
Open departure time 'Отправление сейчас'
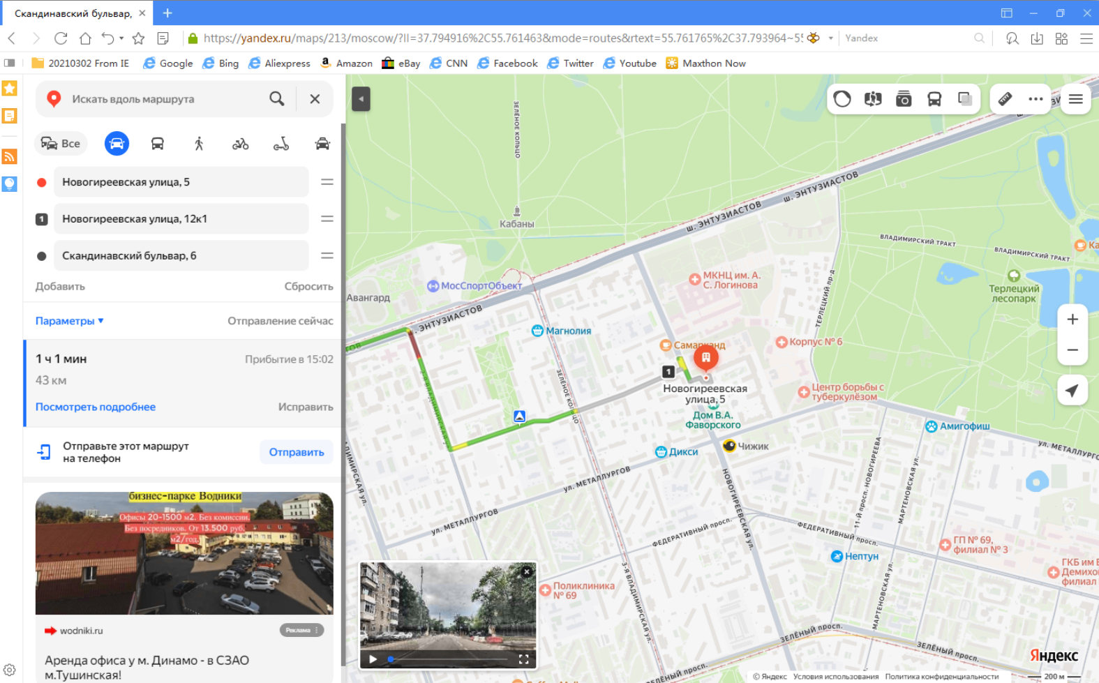coord(281,321)
